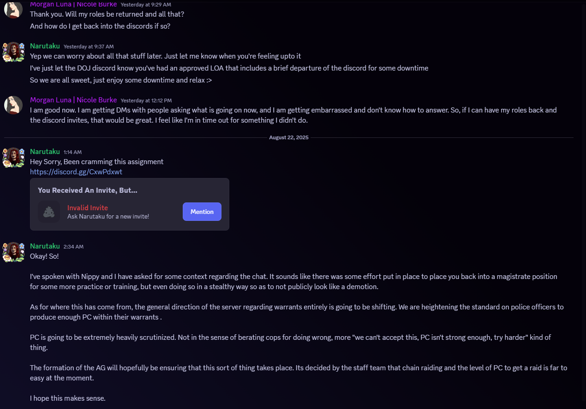The image size is (586, 409).
Task: Click Narutaku's avatar on the 2:34 AM message
Action: click(13, 252)
